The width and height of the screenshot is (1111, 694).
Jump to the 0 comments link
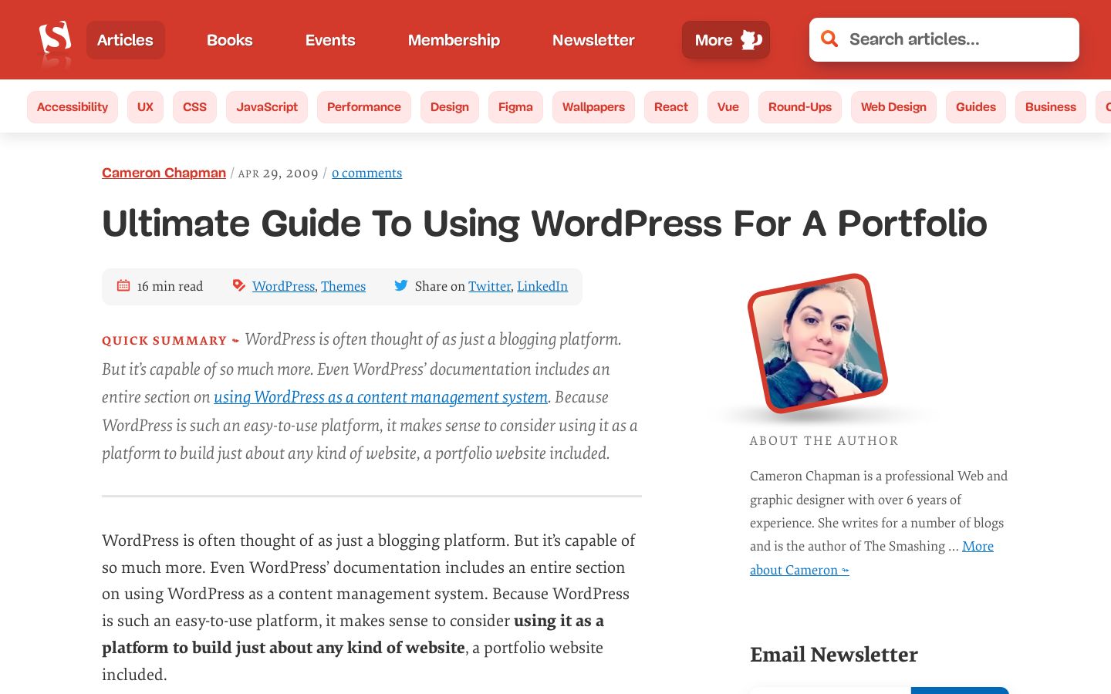click(x=366, y=173)
